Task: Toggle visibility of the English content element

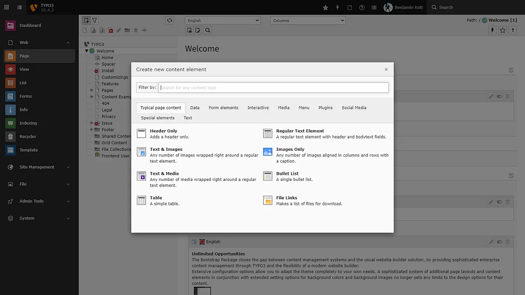Action: point(499,242)
